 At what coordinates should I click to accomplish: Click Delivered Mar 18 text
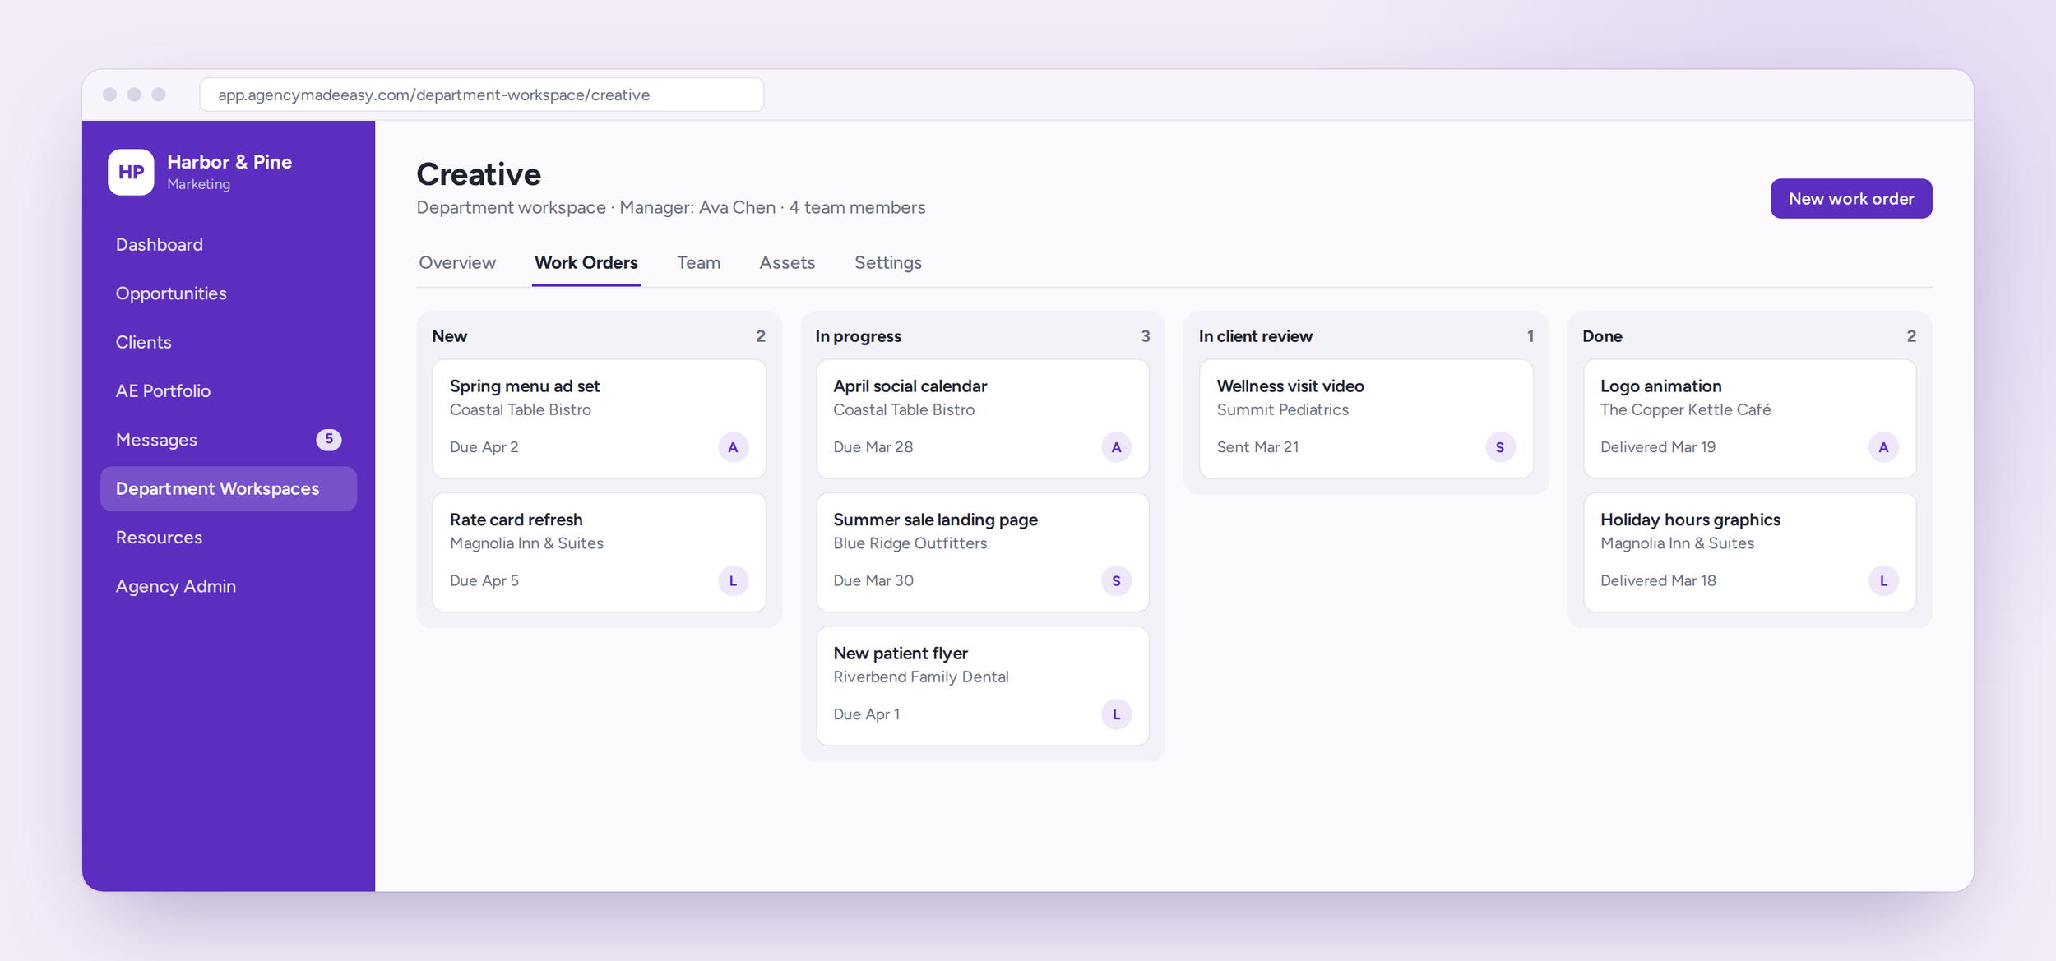tap(1658, 581)
